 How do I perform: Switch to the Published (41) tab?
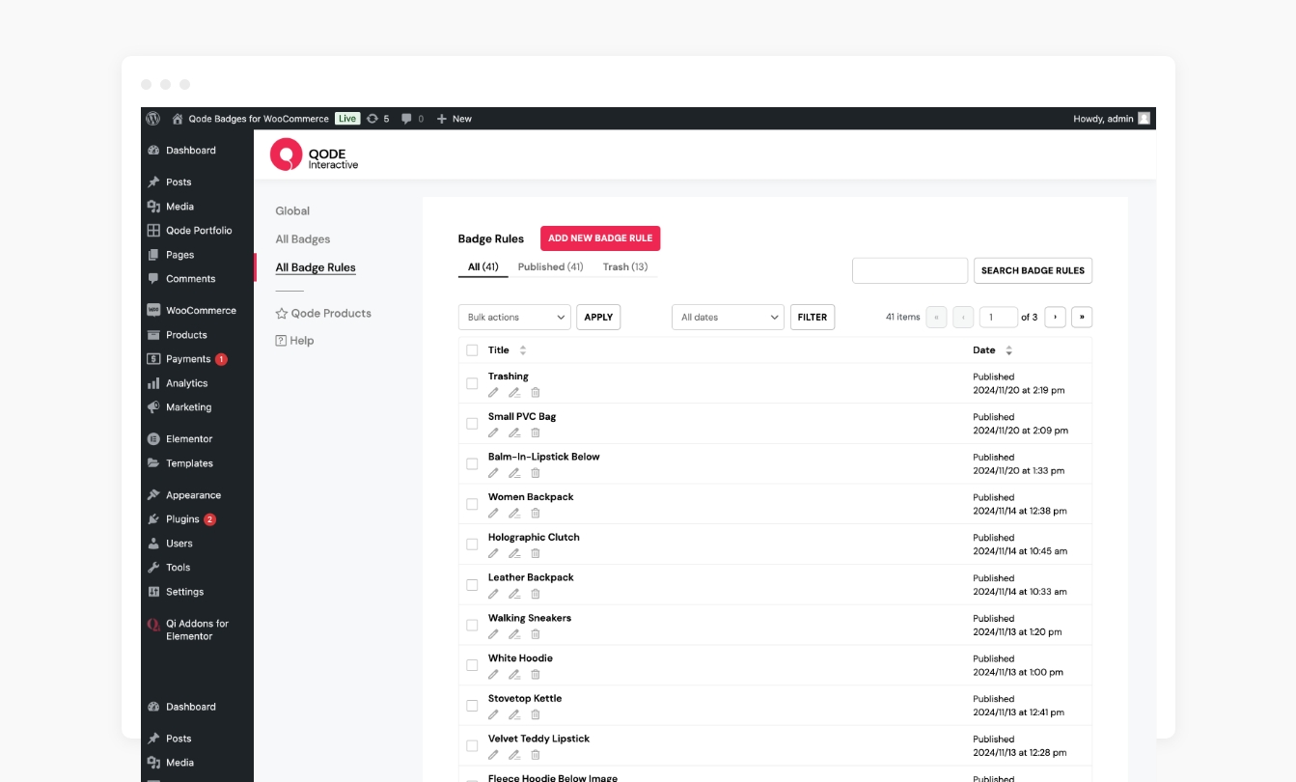coord(550,266)
